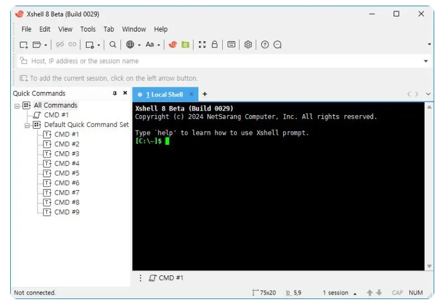445x307 pixels.
Task: Click the globe encoding icon
Action: (x=130, y=45)
